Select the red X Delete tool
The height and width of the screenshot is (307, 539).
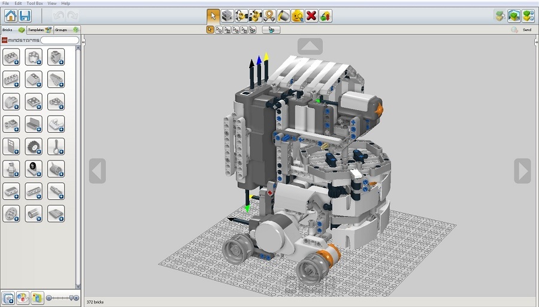[x=311, y=16]
